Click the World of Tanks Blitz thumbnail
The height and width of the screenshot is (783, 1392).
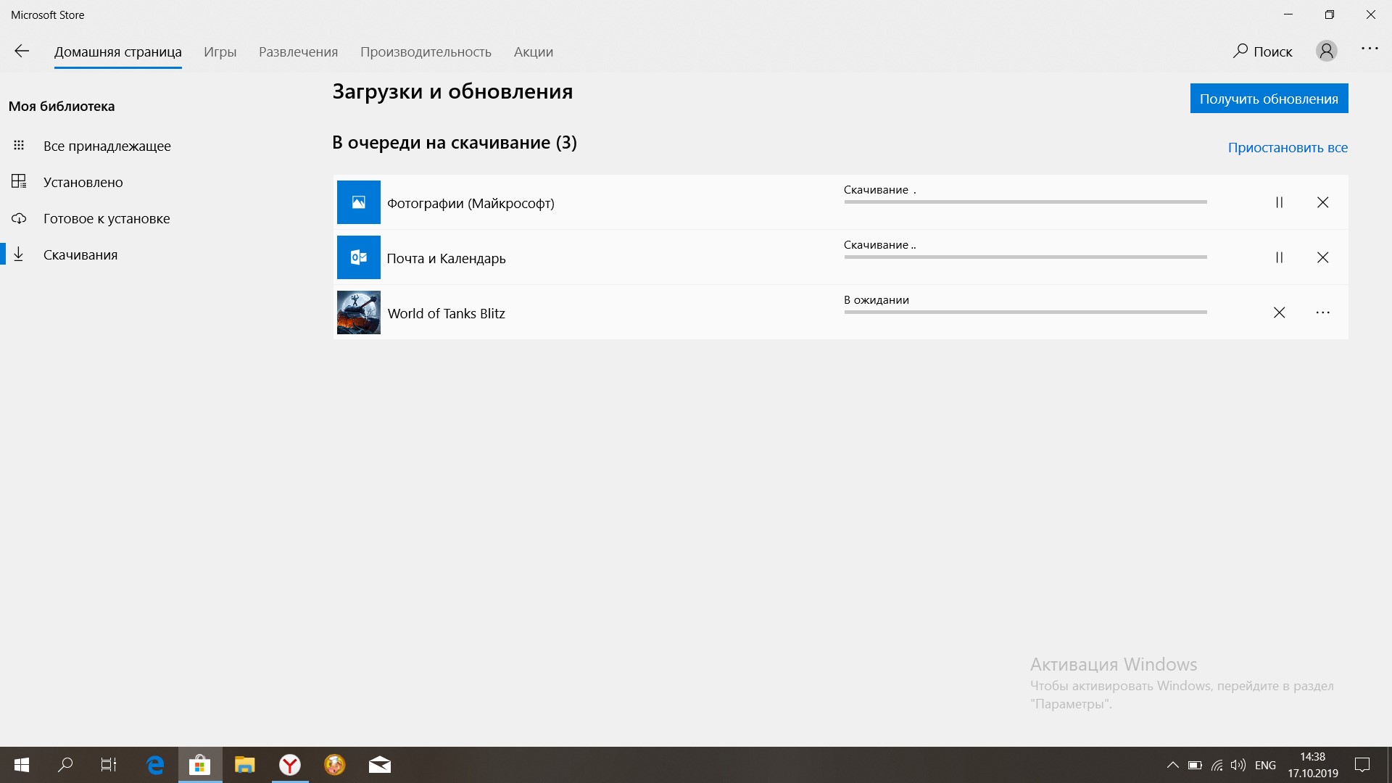[x=359, y=312]
